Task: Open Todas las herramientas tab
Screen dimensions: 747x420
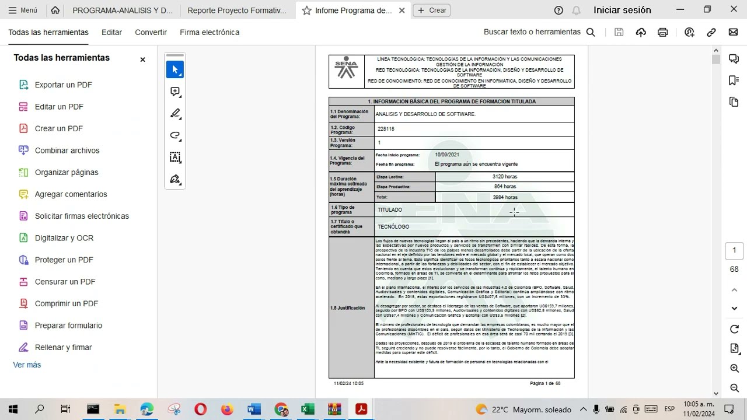Action: pyautogui.click(x=48, y=32)
